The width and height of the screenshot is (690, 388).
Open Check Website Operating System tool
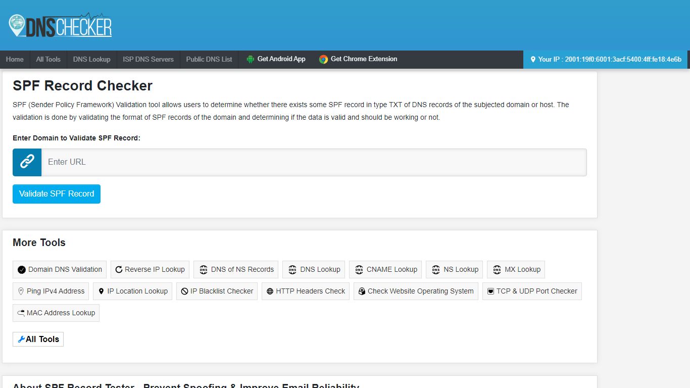click(x=416, y=292)
